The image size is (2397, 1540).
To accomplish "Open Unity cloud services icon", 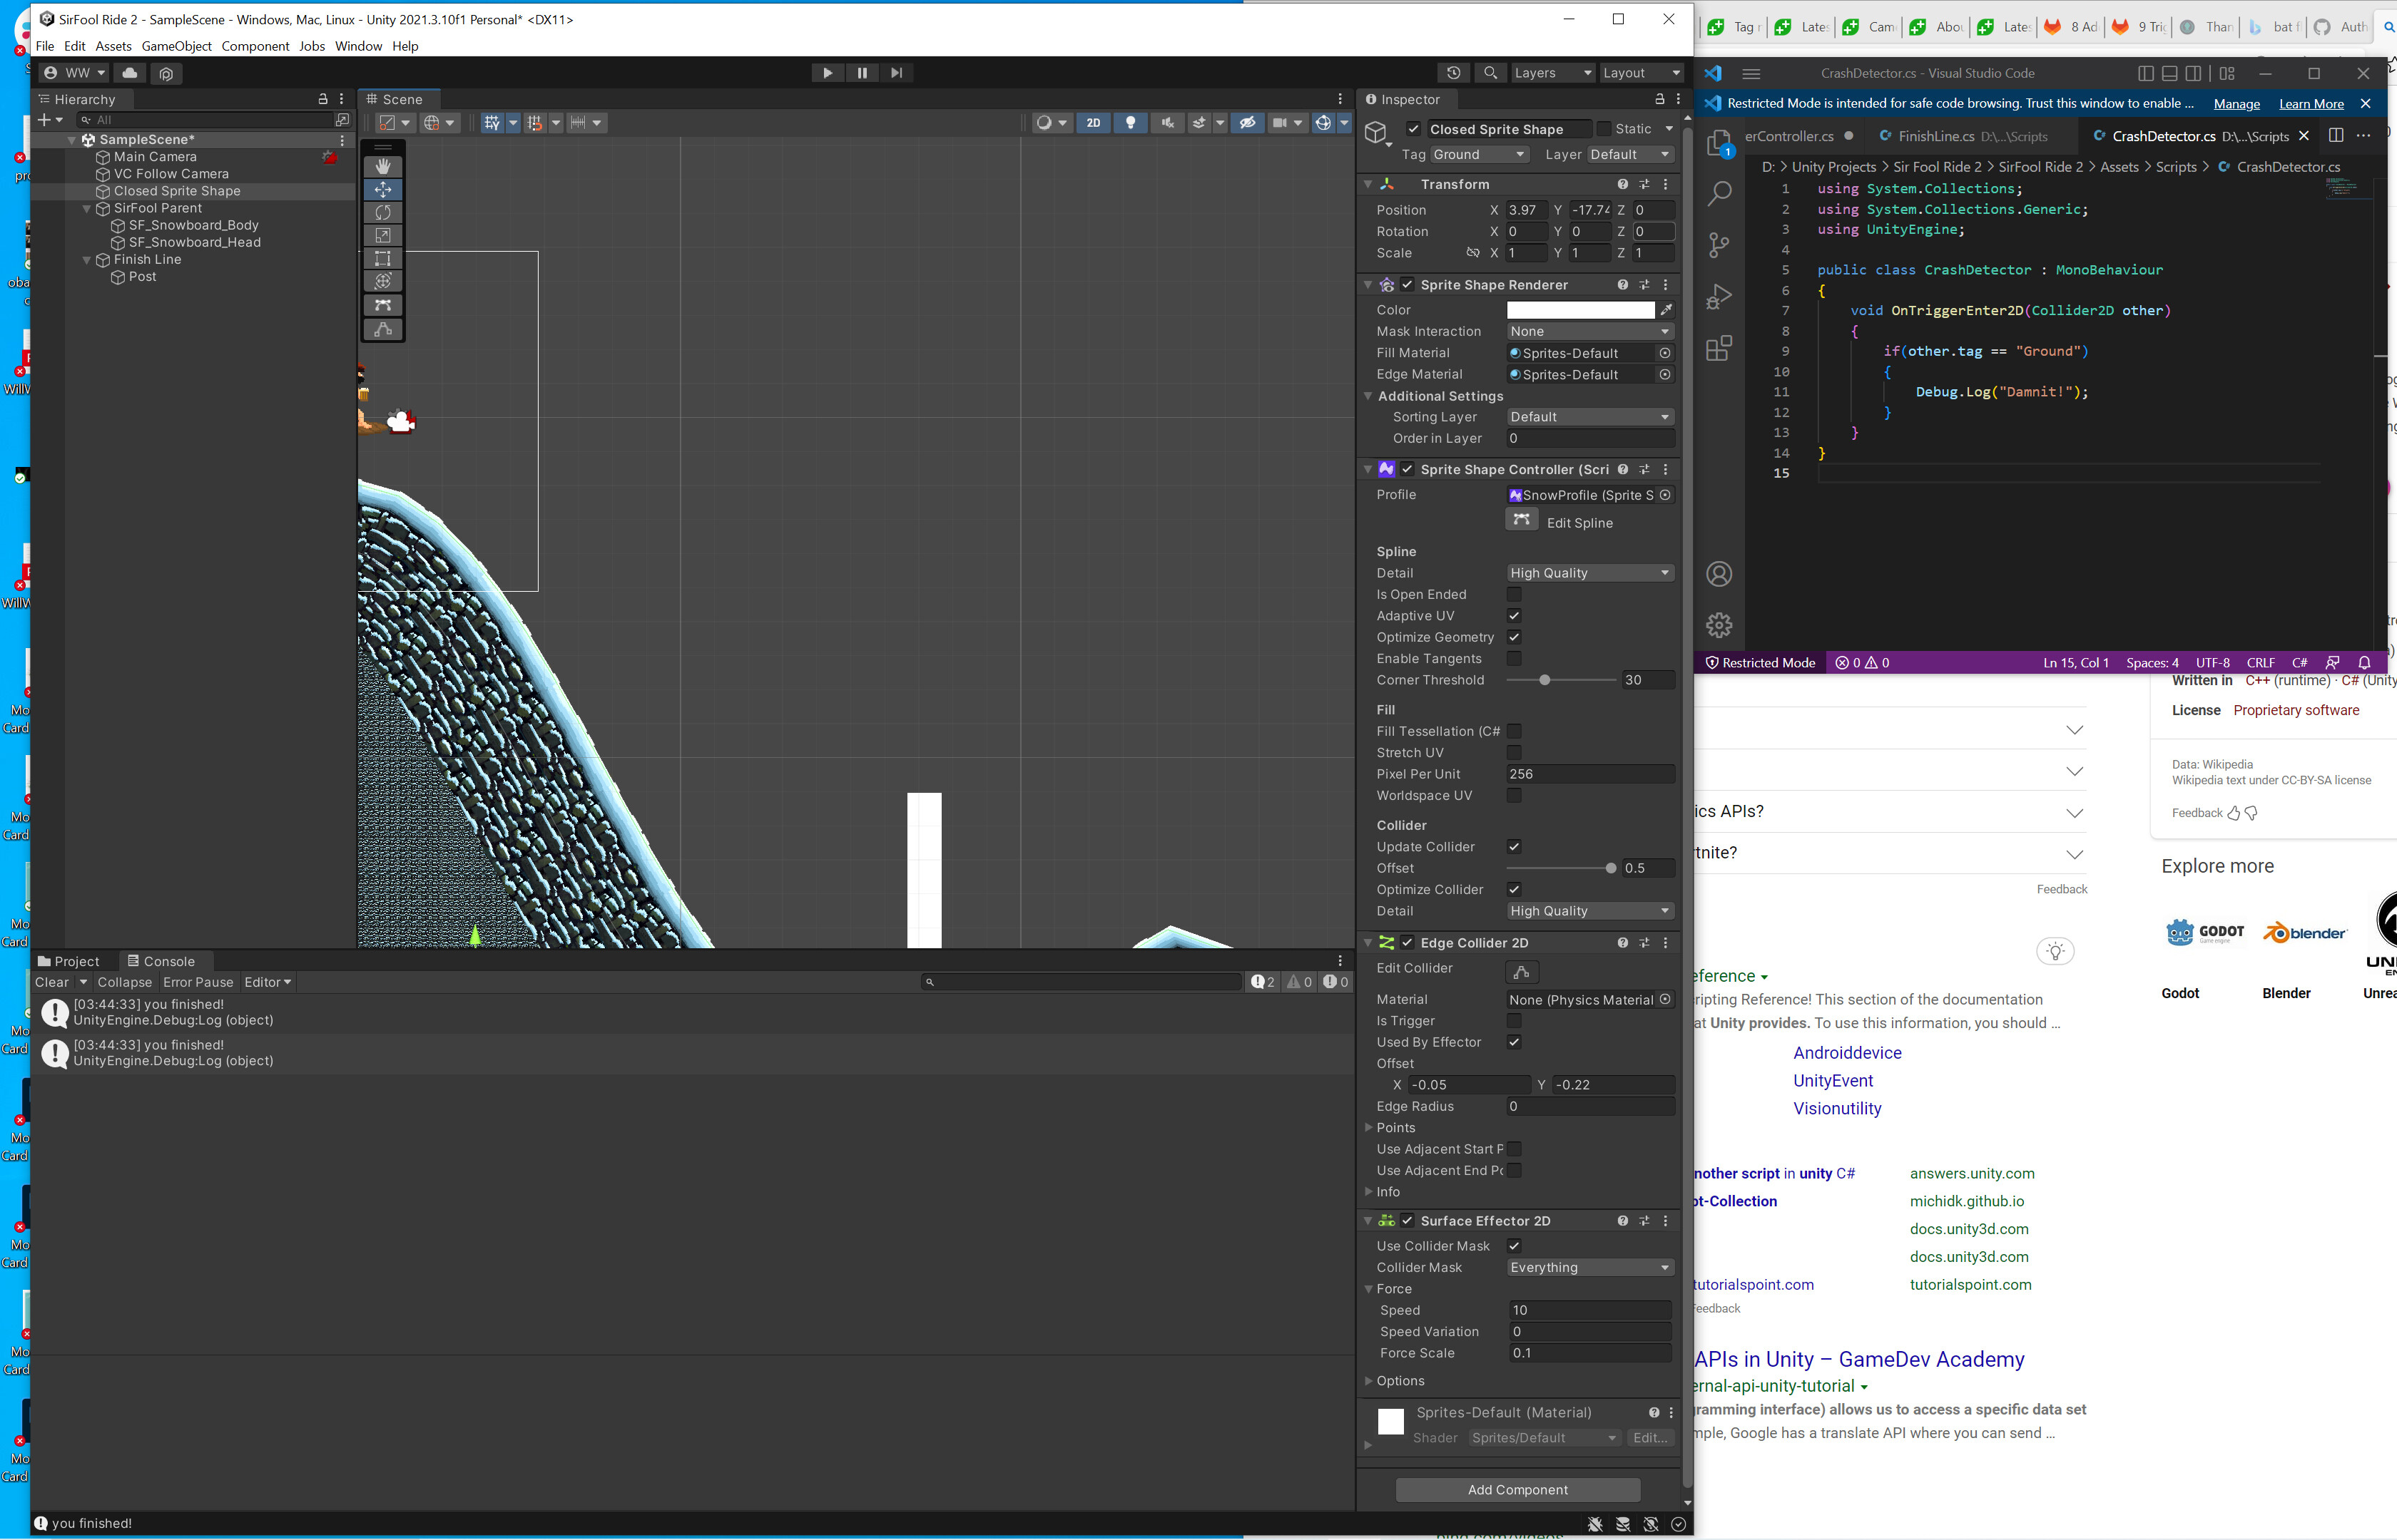I will (x=129, y=72).
